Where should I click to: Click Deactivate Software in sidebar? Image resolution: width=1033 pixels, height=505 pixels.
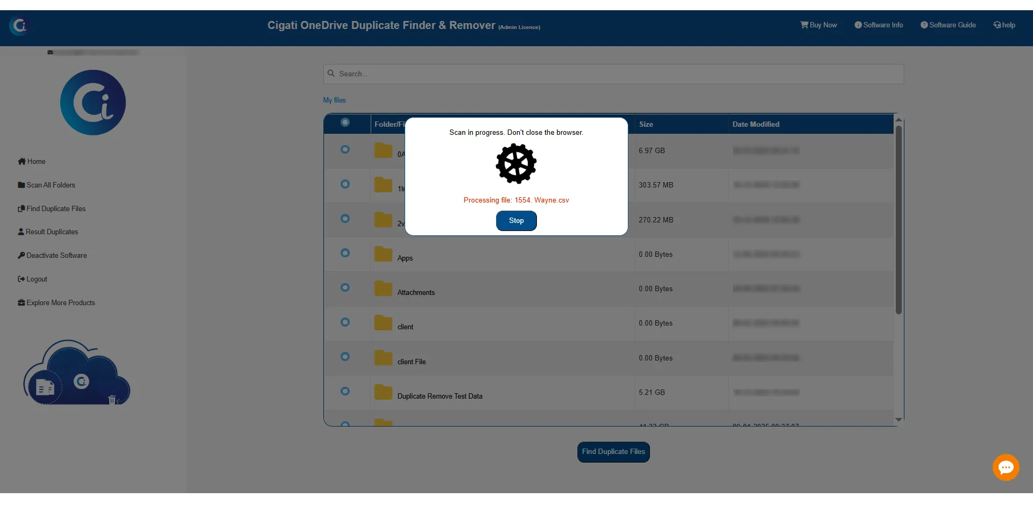(52, 255)
